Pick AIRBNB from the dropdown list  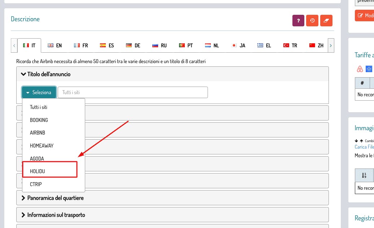pos(38,133)
